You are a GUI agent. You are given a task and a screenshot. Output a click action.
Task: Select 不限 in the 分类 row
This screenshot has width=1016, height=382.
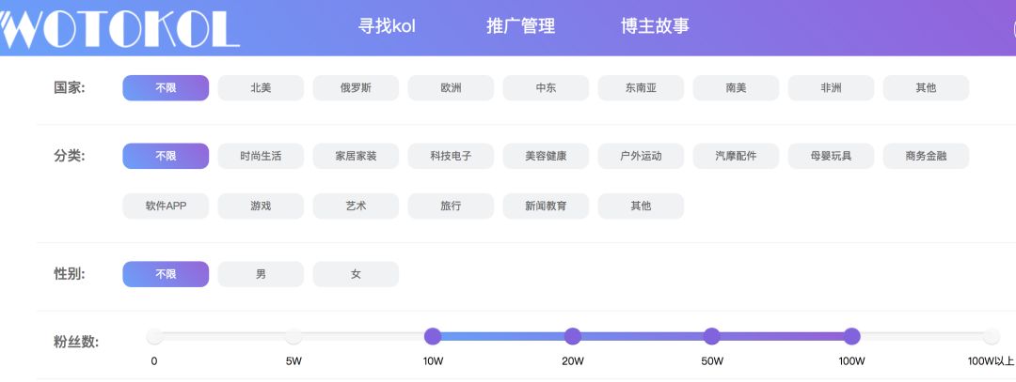tap(166, 156)
